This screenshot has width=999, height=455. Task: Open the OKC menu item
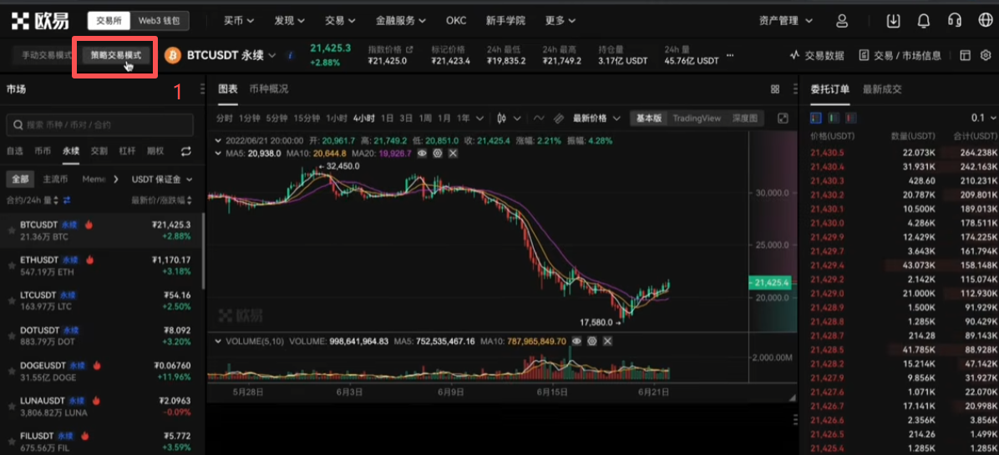[x=455, y=20]
